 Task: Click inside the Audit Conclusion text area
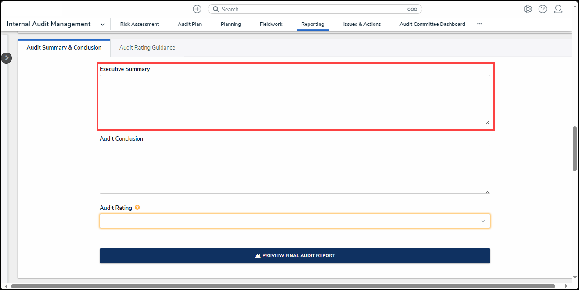[x=295, y=169]
